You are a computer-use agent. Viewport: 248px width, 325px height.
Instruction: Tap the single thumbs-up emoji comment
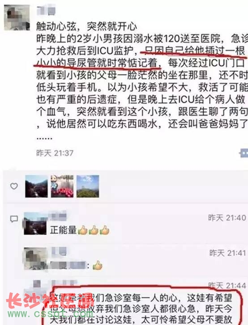[97, 265]
